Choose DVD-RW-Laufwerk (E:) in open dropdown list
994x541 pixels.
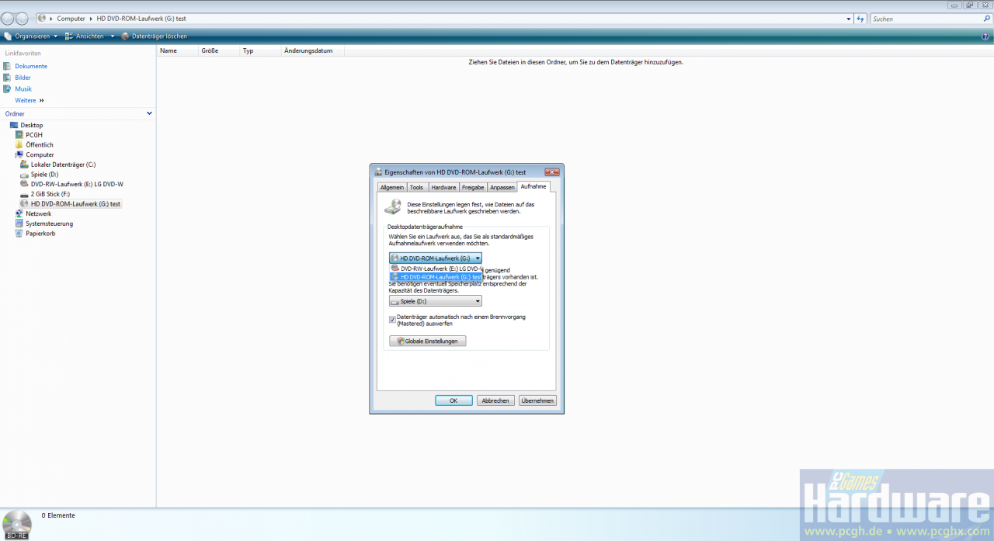[x=436, y=269]
